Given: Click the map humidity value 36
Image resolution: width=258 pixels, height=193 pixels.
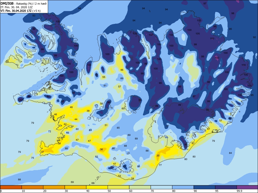Looking at the screenshot, I should (x=101, y=150).
